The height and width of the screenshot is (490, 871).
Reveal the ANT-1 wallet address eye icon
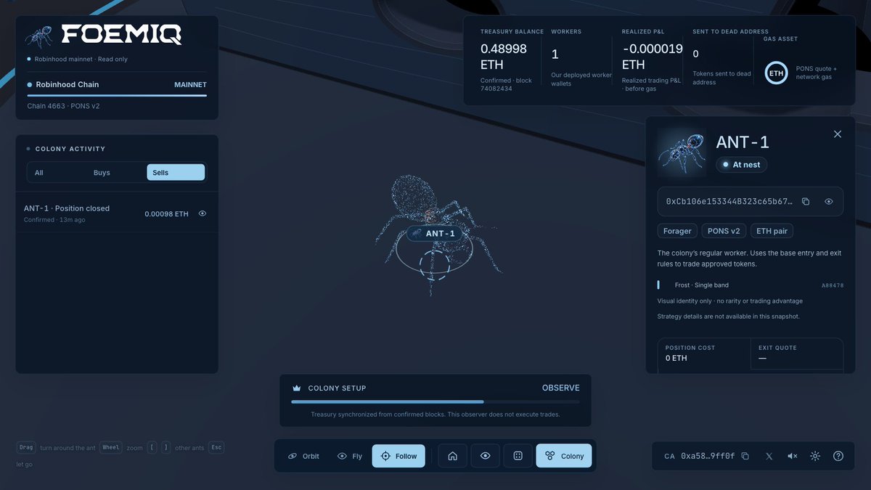point(829,202)
